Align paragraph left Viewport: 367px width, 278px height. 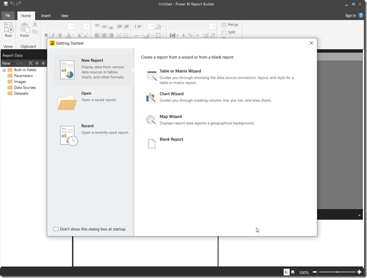tap(97, 35)
